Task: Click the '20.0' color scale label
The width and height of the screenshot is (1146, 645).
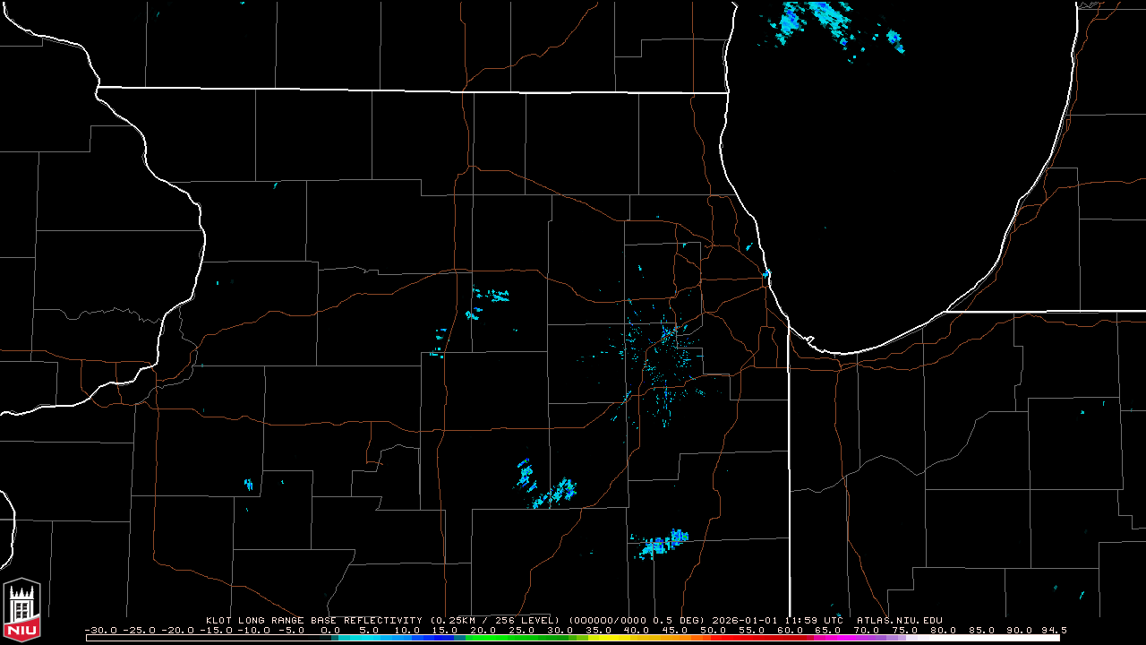Action: 483,630
